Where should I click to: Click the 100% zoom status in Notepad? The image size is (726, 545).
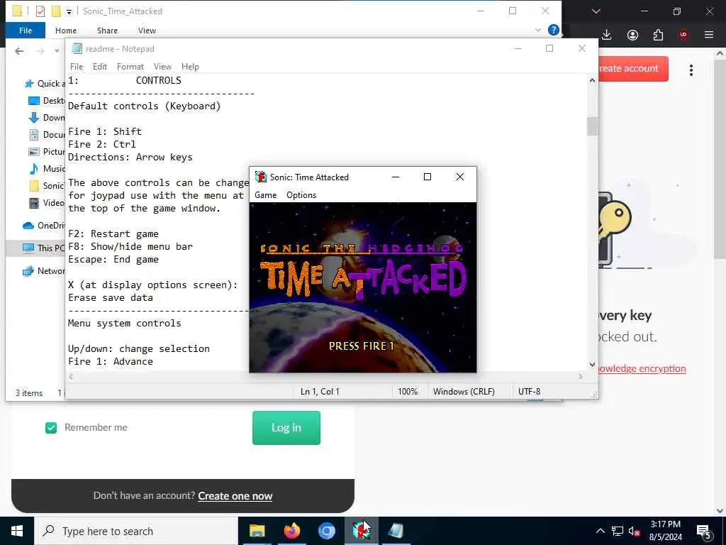408,392
